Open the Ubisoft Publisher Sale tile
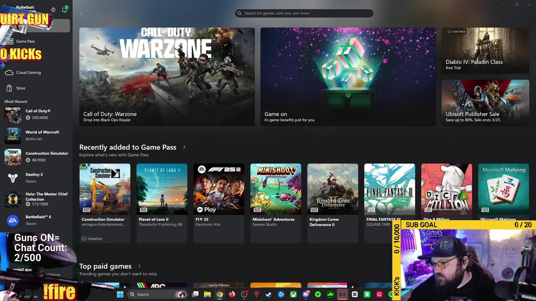 pyautogui.click(x=485, y=103)
